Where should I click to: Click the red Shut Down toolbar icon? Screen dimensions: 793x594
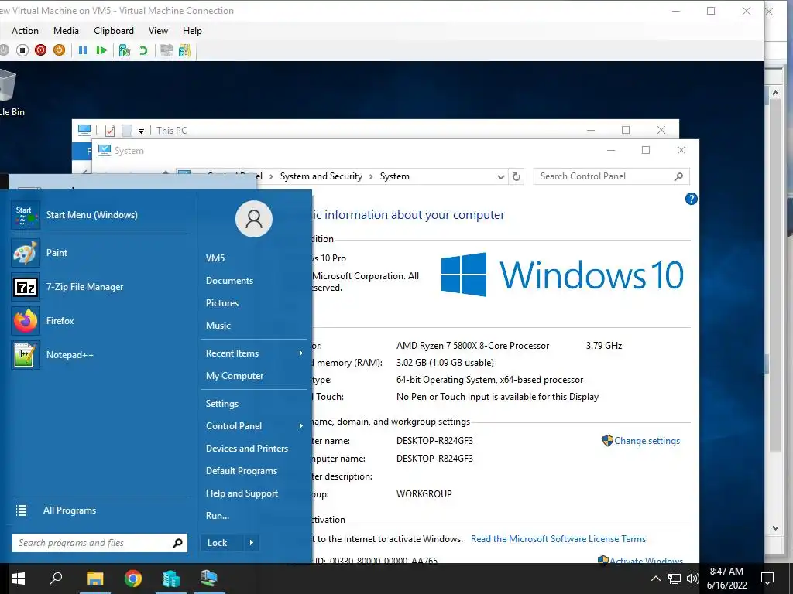click(40, 50)
